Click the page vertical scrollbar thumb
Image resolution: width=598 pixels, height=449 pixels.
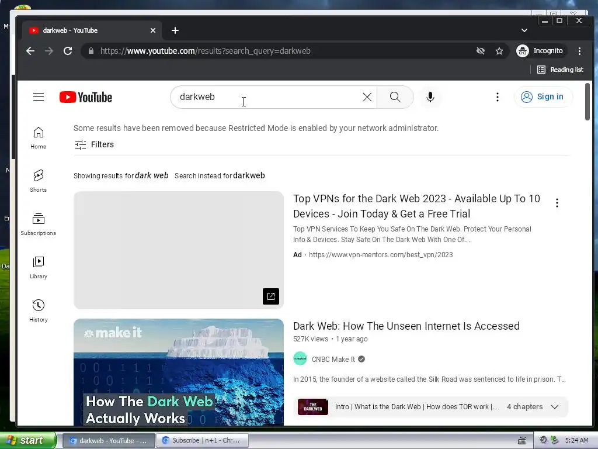click(x=587, y=102)
